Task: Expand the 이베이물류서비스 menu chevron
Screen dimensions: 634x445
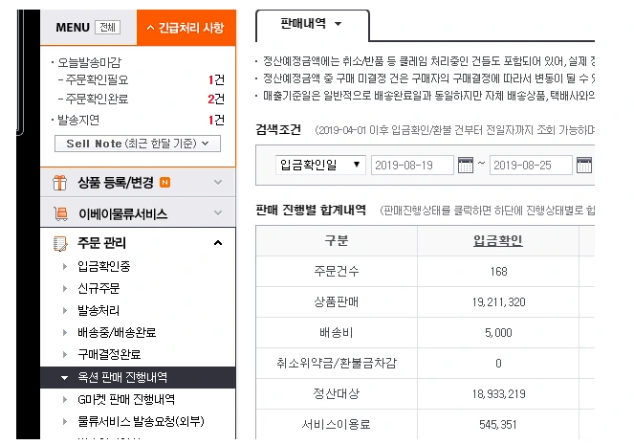Action: [218, 212]
